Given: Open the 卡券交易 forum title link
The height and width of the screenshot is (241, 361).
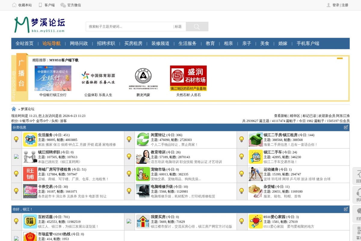Looking at the screenshot, I should 45,187.
